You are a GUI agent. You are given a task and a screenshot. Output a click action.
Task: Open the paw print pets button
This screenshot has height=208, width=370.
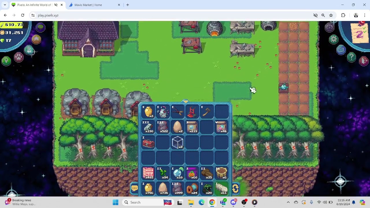(19, 57)
